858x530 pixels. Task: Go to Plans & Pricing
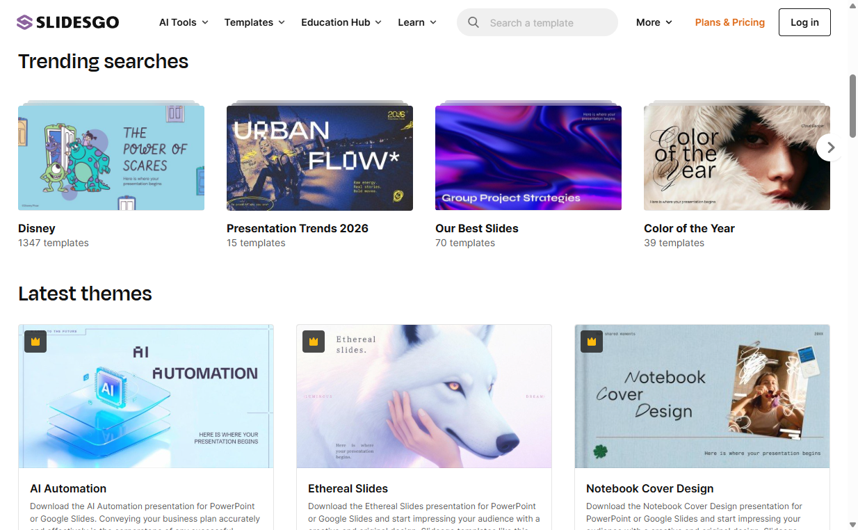pos(729,22)
